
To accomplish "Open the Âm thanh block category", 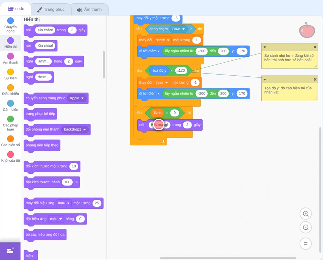I will 11,59.
